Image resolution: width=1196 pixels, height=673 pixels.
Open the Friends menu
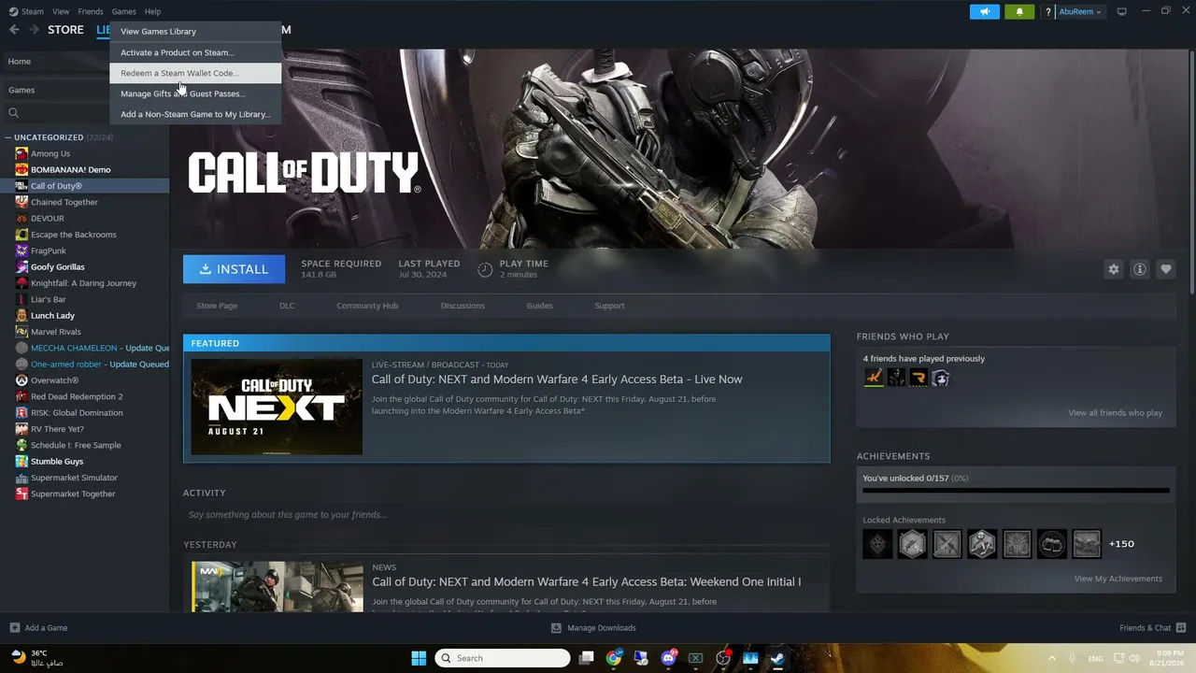91,11
